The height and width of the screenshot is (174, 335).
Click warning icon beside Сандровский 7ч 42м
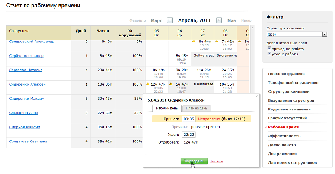(x=217, y=41)
